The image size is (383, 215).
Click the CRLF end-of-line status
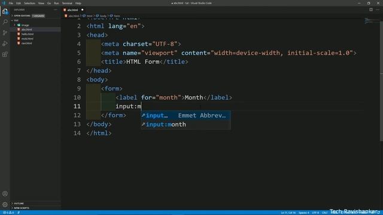tap(325, 213)
